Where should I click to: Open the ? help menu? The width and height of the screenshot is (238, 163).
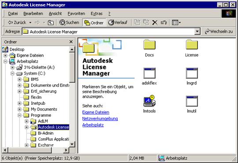point(109,14)
